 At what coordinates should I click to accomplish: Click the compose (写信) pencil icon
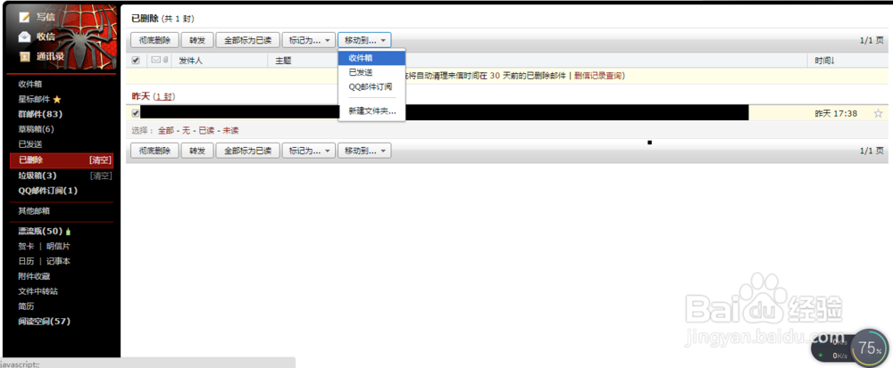tap(24, 17)
